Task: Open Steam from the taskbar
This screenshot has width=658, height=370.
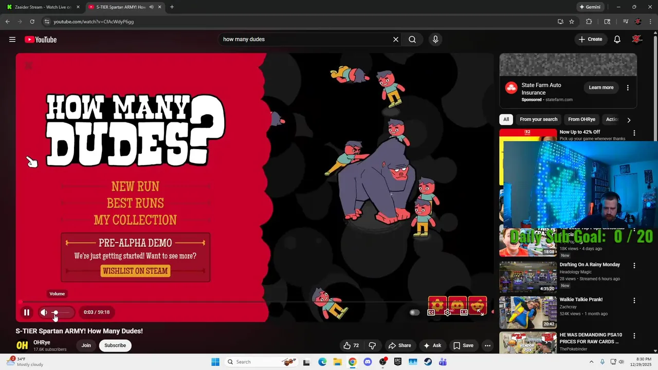Action: 428,362
